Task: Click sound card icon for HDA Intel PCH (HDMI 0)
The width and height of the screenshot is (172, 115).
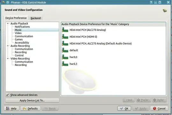Action: pos(65,37)
